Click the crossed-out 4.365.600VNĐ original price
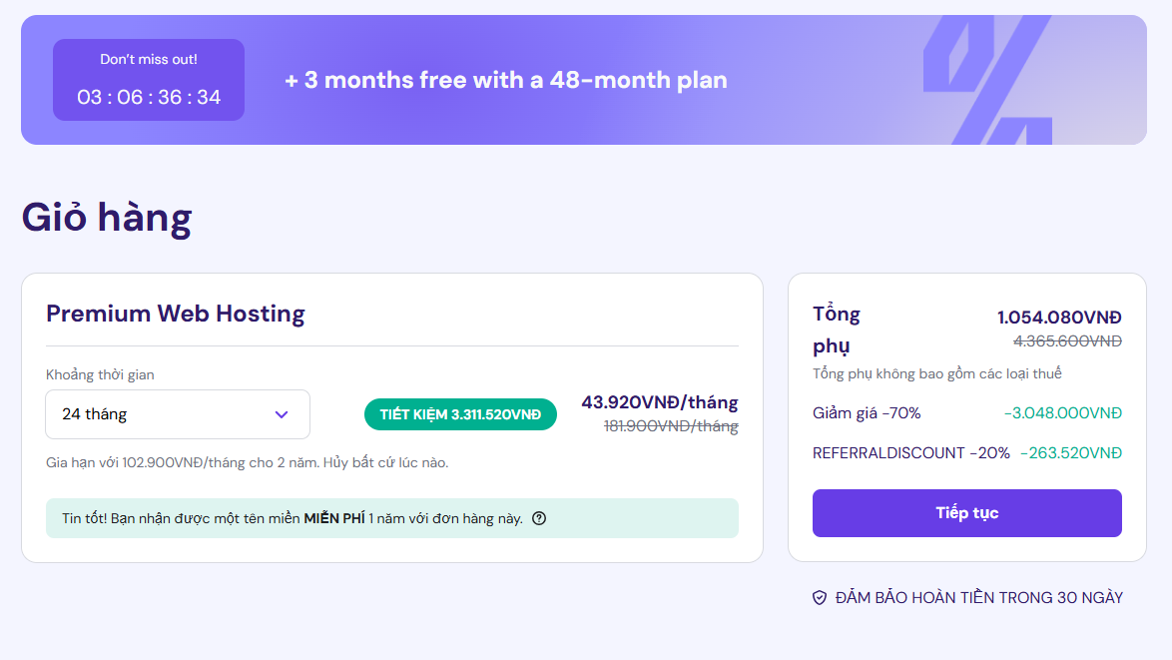 tap(1067, 341)
